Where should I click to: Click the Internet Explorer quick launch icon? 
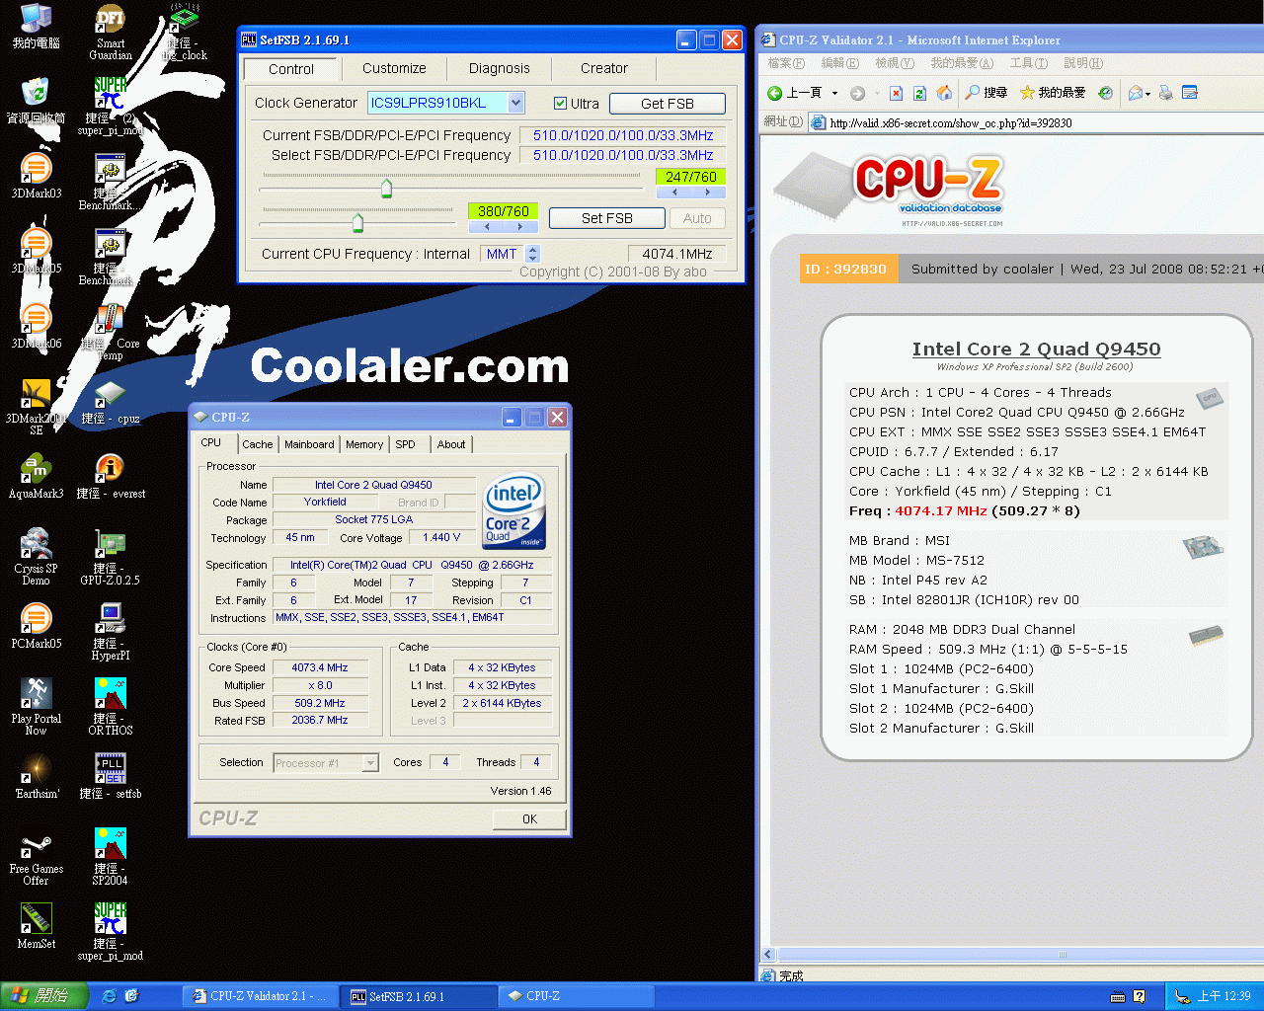click(110, 996)
